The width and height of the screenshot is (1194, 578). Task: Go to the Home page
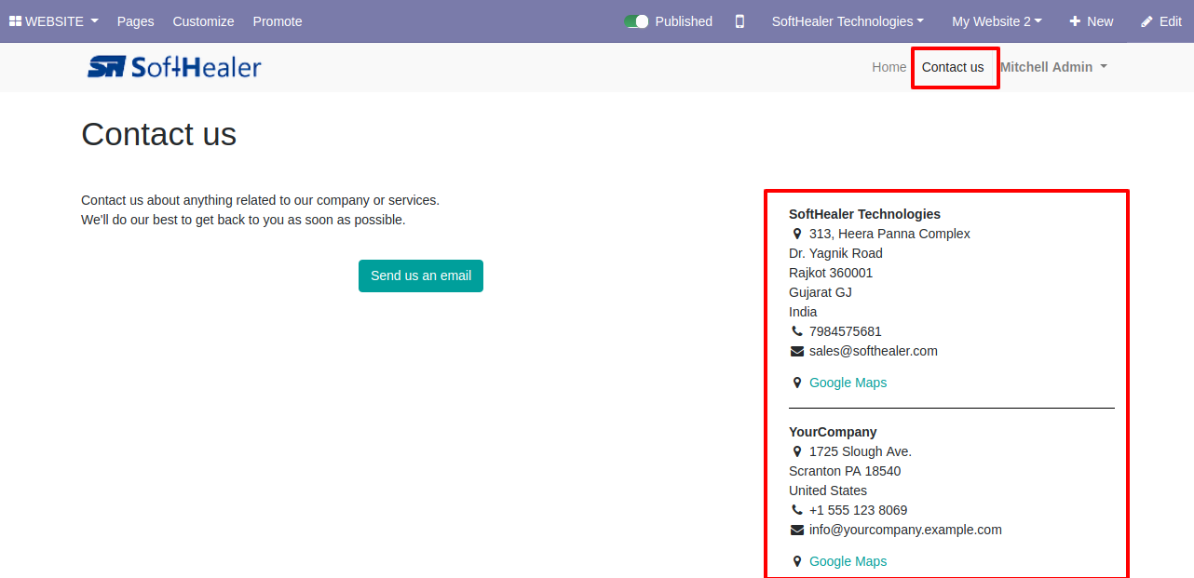pos(889,67)
